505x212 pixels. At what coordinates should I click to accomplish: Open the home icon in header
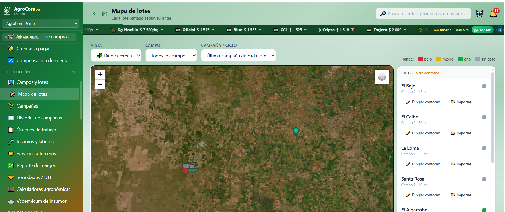[104, 13]
